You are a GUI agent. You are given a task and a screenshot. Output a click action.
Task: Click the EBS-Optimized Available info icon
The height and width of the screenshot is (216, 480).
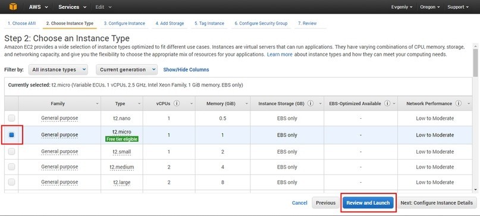click(387, 103)
